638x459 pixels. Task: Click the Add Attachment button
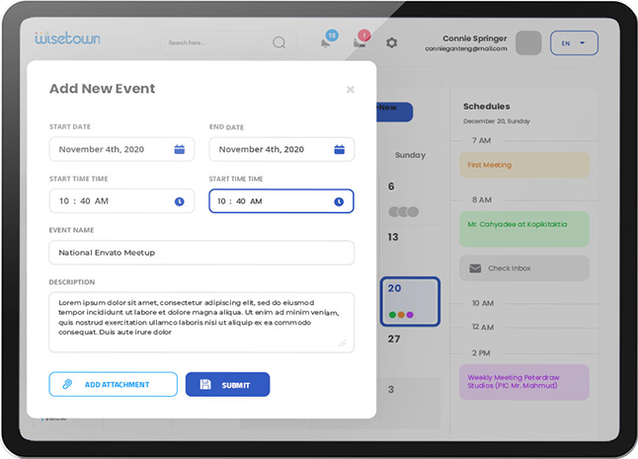(114, 384)
